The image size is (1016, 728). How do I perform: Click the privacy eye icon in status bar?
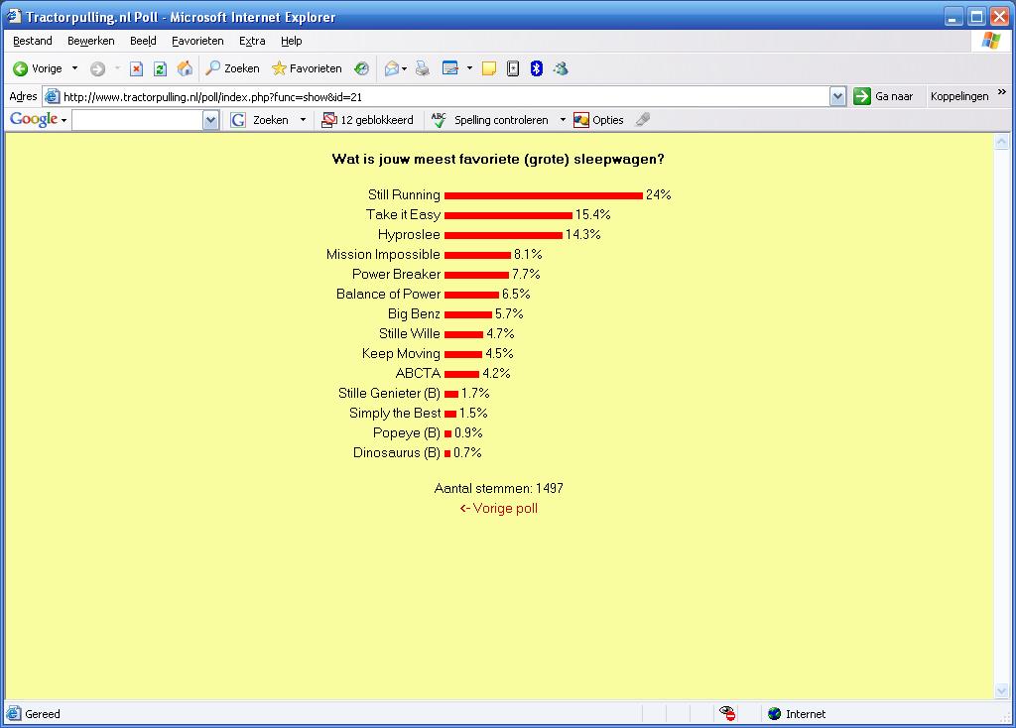pos(727,713)
